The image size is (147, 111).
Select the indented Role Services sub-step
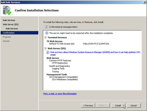[12, 29]
